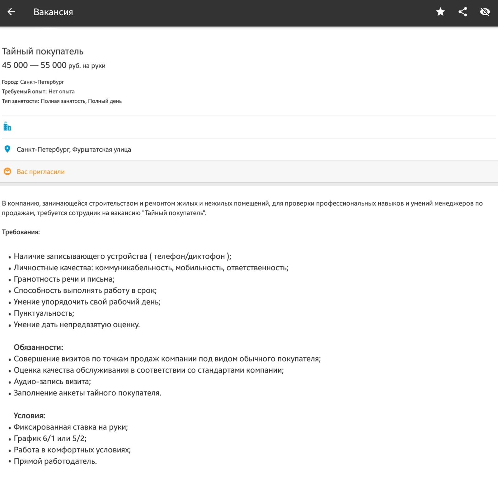The image size is (498, 478).
Task: Select the Личностные качества requirement line
Action: point(151,268)
